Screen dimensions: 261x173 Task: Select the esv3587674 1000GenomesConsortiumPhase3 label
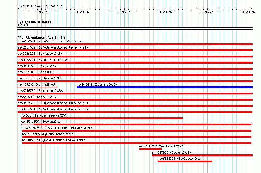pyautogui.click(x=53, y=109)
